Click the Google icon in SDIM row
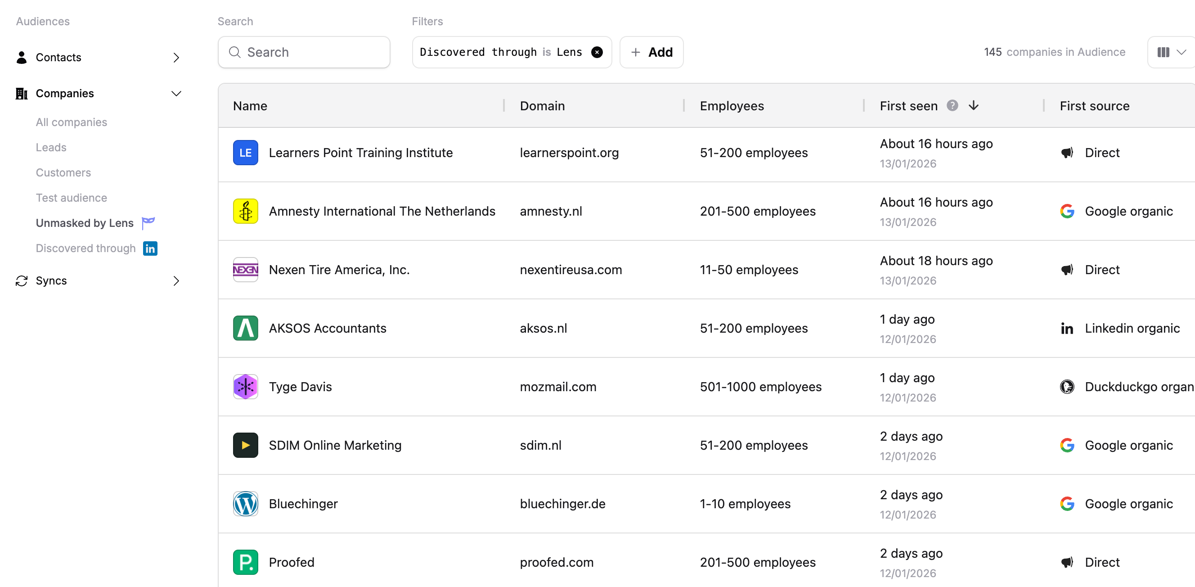1195x587 pixels. point(1067,445)
